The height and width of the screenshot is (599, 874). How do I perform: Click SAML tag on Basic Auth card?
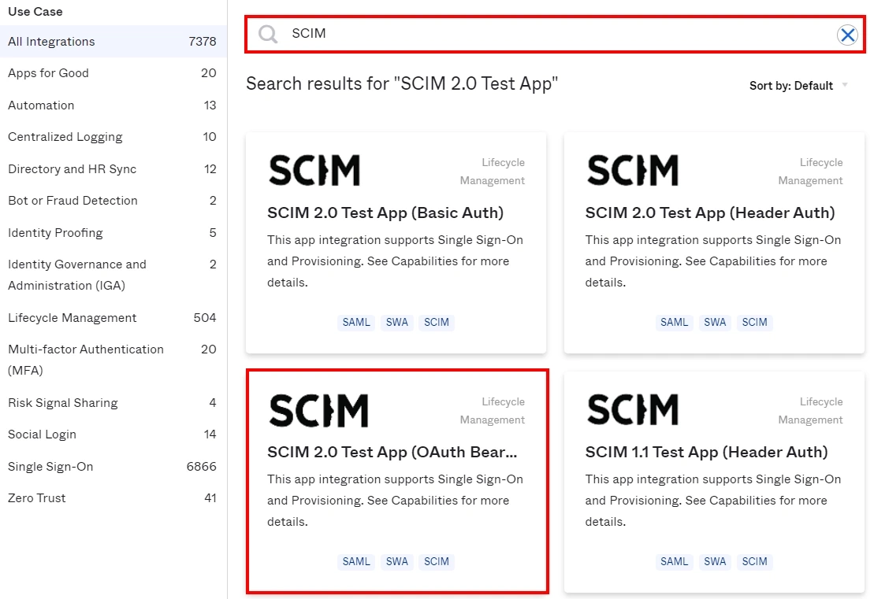point(356,322)
